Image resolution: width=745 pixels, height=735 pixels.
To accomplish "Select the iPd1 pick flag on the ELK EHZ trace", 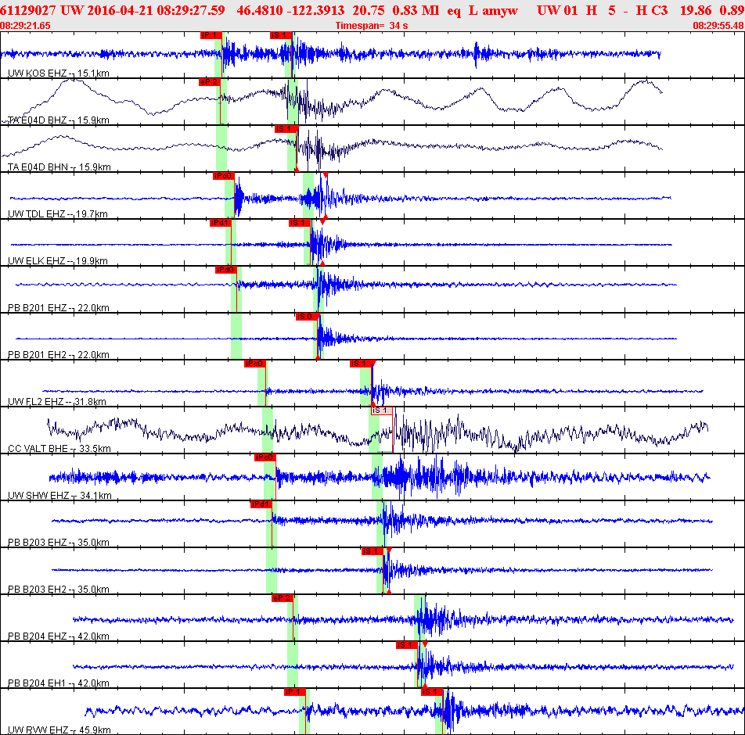I will 221,223.
